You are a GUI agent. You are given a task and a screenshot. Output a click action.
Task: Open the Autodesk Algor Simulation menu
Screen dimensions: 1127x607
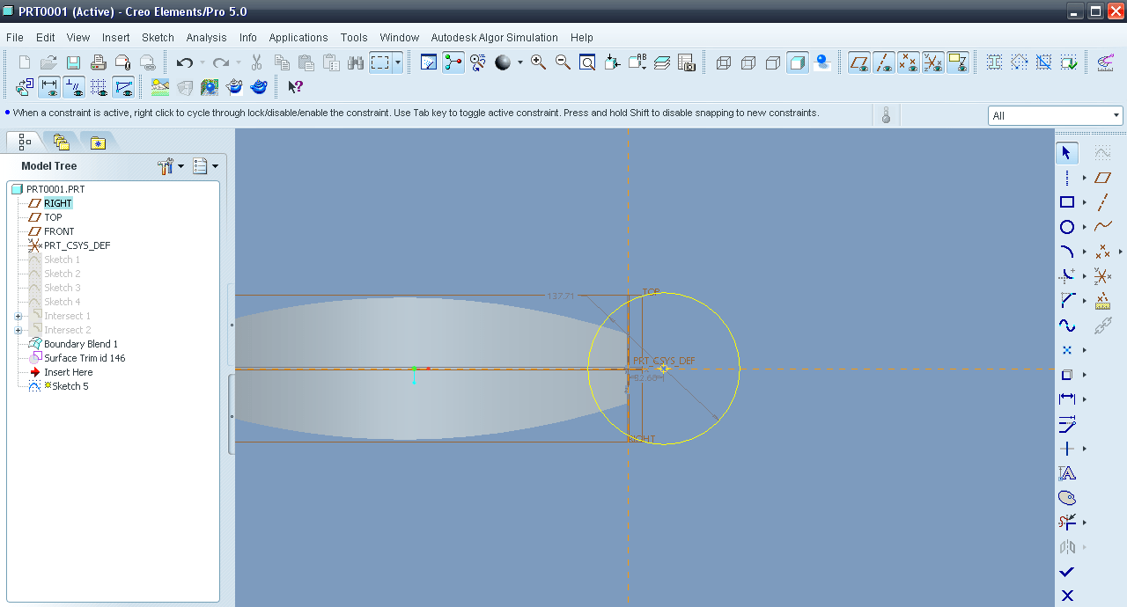494,38
